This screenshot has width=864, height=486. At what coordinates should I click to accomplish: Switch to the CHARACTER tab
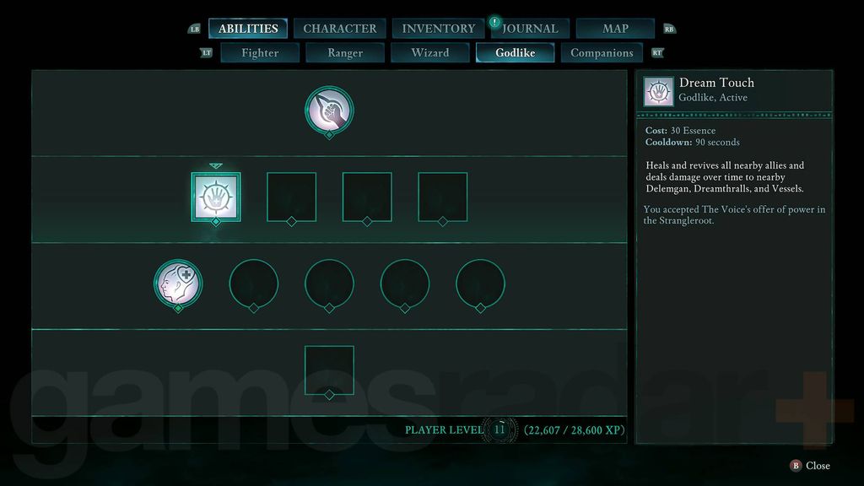point(340,28)
